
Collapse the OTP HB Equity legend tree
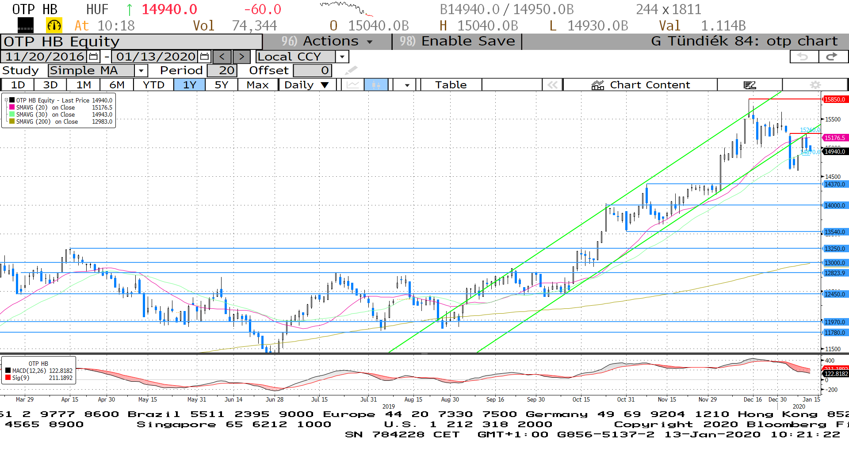point(6,100)
